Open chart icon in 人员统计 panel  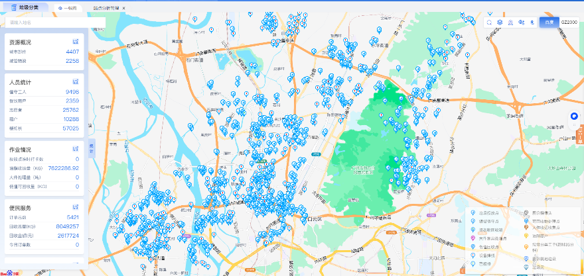point(76,82)
